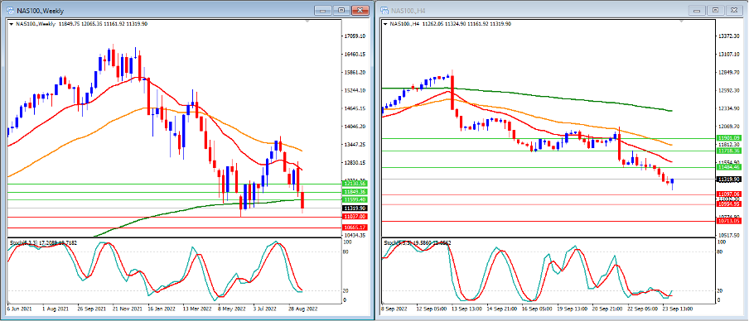Click the 11097.06 red level label on H4
Viewport: 749px width, 321px height.
[728, 194]
